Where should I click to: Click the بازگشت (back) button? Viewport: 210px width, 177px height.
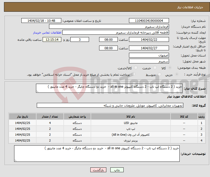point(98,170)
